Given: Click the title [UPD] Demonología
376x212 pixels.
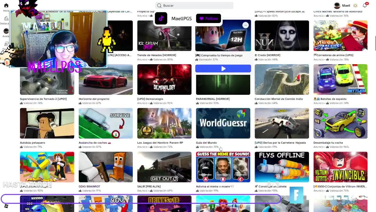Looking at the screenshot, I should click(x=150, y=99).
